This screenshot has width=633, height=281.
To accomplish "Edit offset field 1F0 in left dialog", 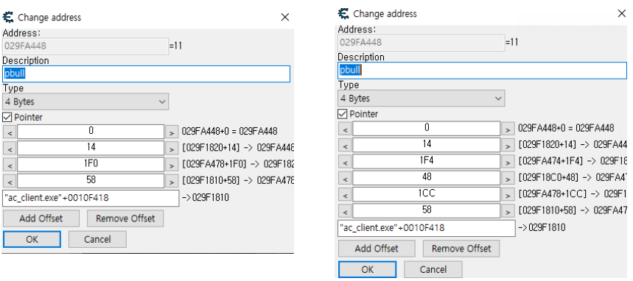I will coord(91,164).
